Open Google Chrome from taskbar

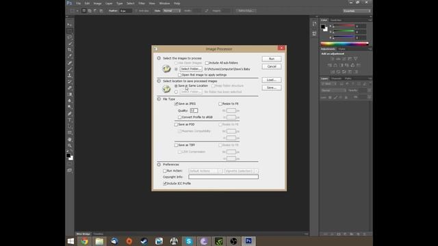point(84,241)
